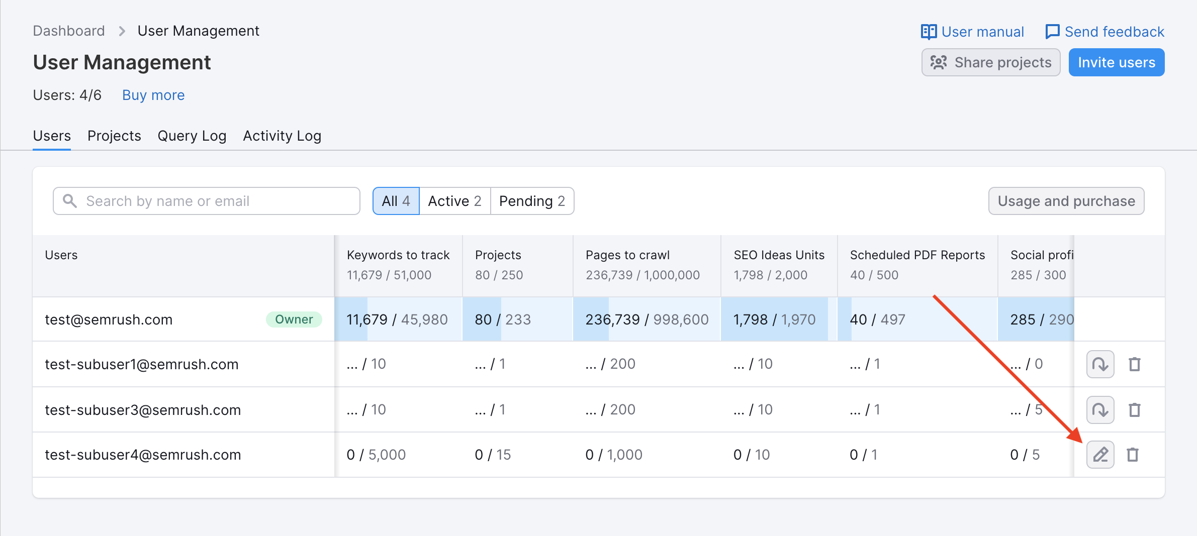The width and height of the screenshot is (1197, 536).
Task: Show only Active 2 users
Action: 454,201
